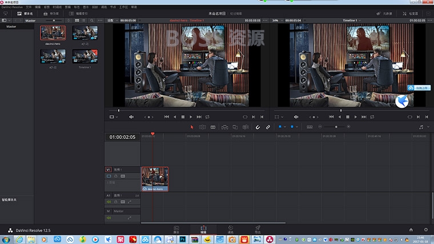Open source viewer mode dropdown at bottom-left
The height and width of the screenshot is (244, 434).
point(114,117)
